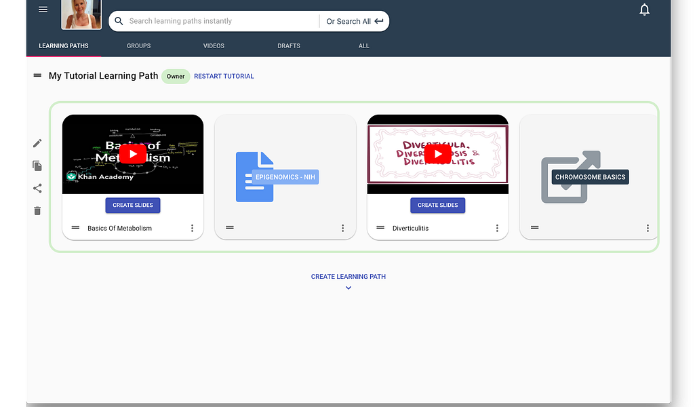Click drag handle on Epigenomics card
The width and height of the screenshot is (697, 407).
[230, 227]
